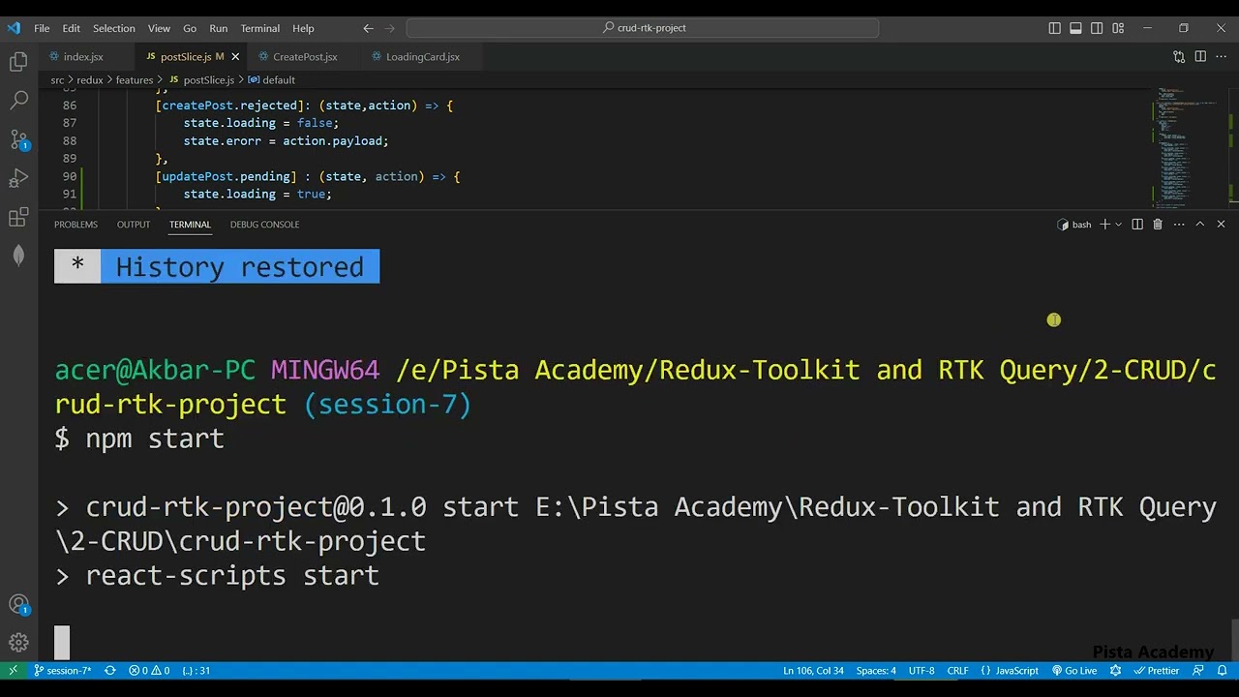Viewport: 1239px width, 697px height.
Task: Synchronize changes with the sync icon
Action: 110,671
